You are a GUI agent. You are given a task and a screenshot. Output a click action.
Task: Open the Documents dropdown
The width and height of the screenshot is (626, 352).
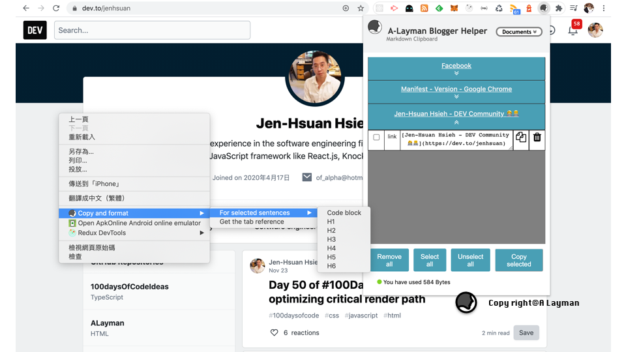pyautogui.click(x=519, y=32)
